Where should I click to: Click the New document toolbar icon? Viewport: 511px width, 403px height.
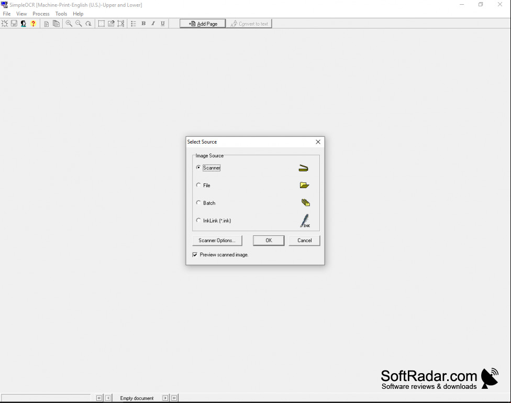point(5,24)
